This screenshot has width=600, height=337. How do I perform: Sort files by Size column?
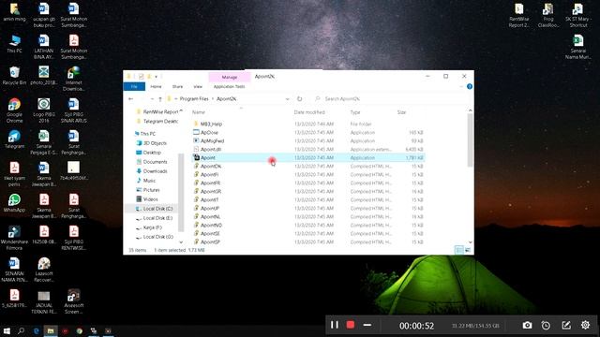[x=401, y=112]
